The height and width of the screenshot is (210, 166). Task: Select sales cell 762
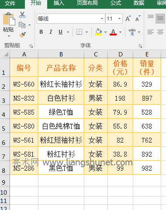(x=147, y=140)
